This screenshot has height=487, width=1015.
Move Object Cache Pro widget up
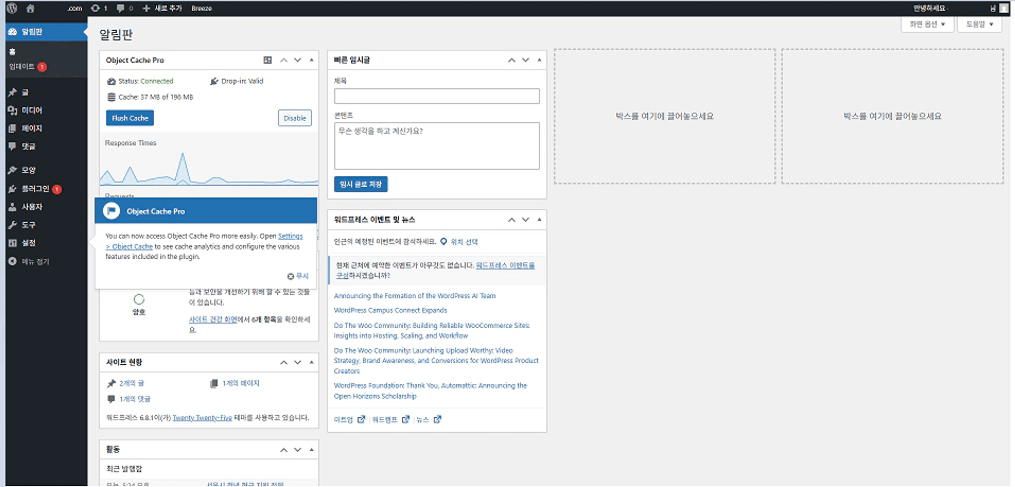(284, 60)
